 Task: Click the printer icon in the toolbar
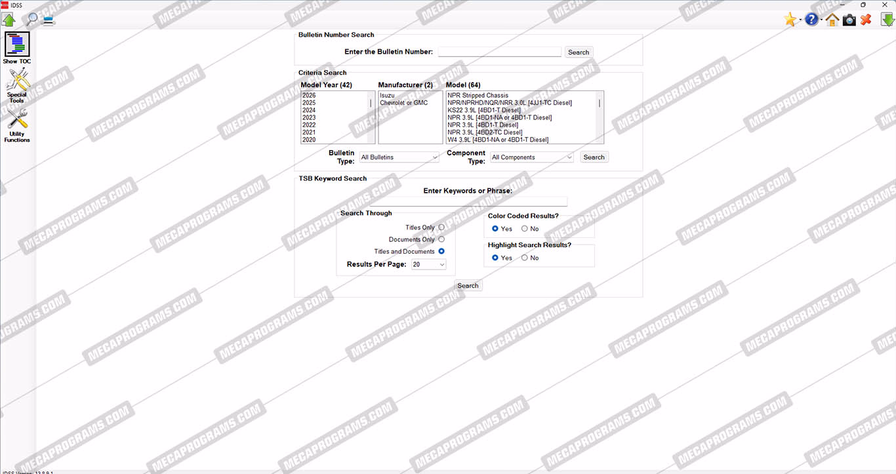(49, 20)
